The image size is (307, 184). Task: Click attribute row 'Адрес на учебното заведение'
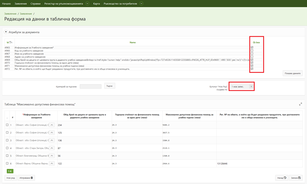coord(30,57)
